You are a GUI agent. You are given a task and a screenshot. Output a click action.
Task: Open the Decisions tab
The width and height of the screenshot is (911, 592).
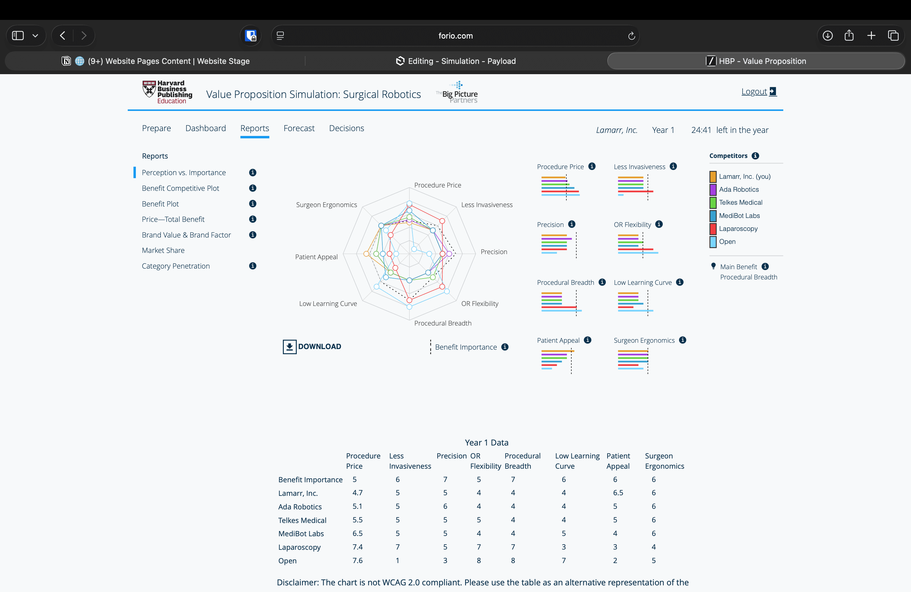[346, 128]
